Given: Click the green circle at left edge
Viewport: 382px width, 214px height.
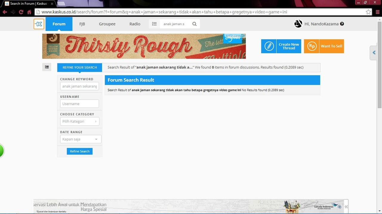Looking at the screenshot, I should point(1,150).
